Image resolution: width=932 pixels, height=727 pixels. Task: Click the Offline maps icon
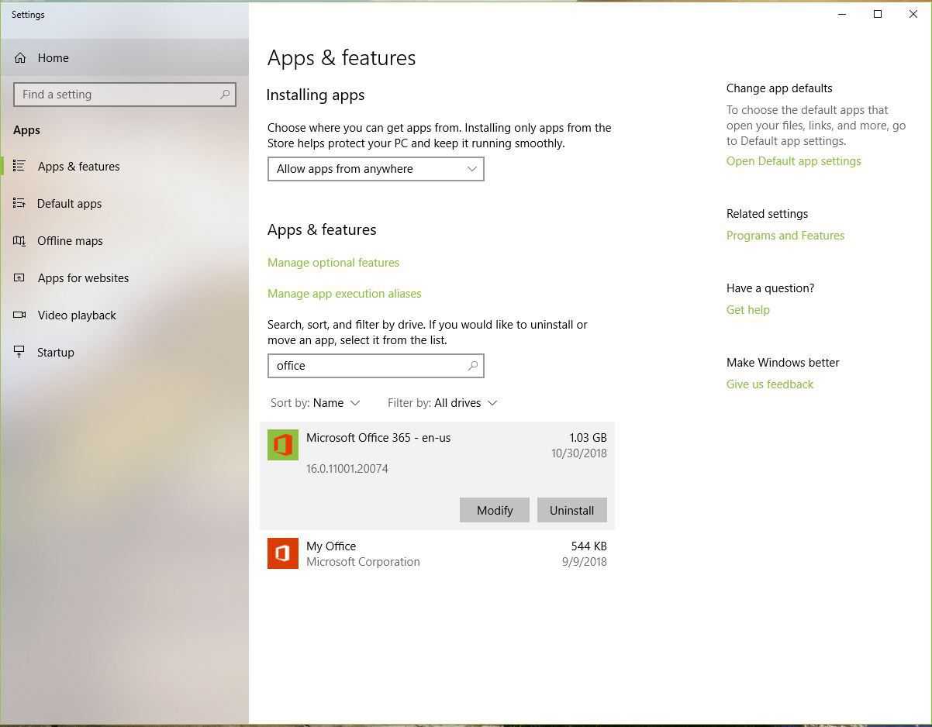19,241
